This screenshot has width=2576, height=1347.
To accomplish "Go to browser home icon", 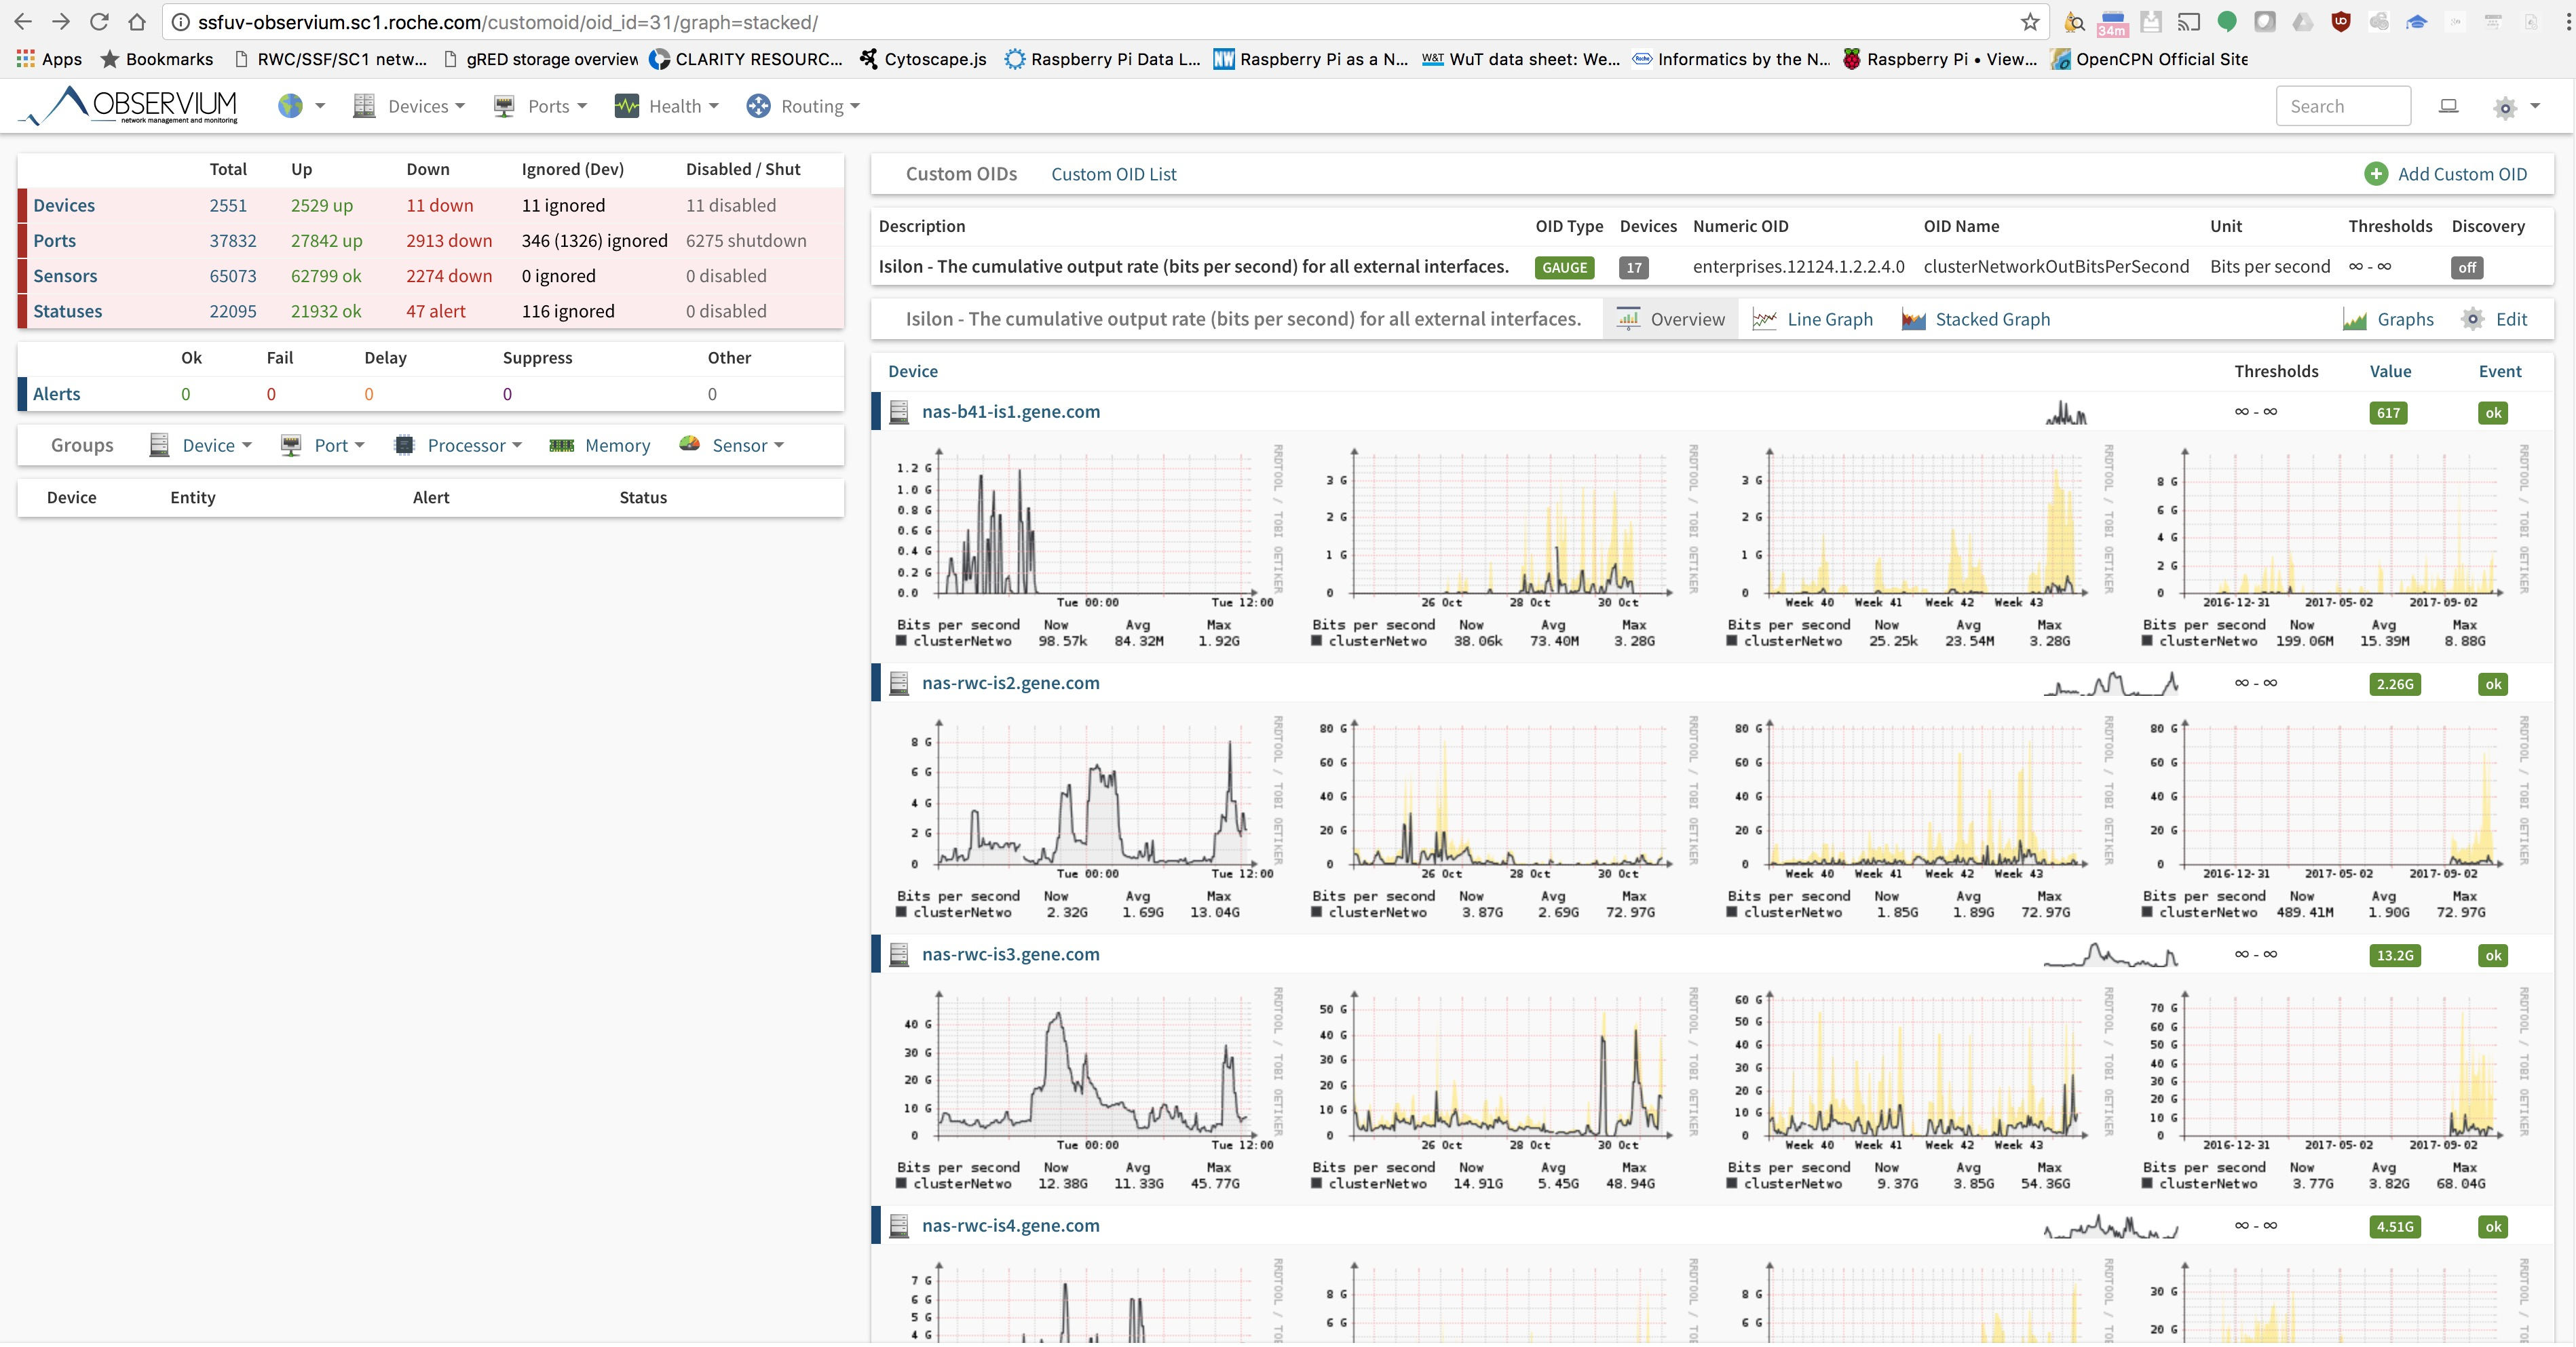I will pos(137,21).
